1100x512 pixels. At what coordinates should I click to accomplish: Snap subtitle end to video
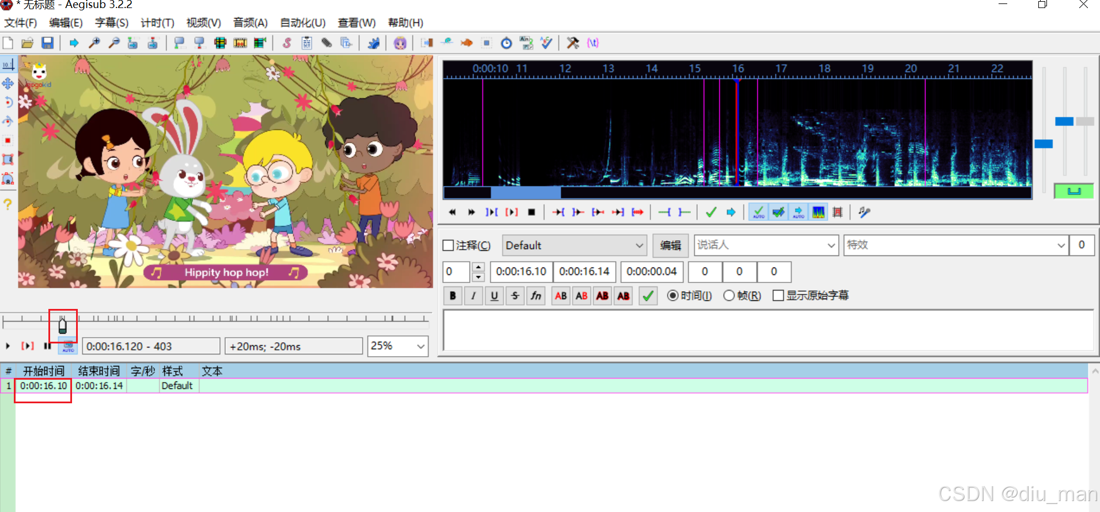199,43
